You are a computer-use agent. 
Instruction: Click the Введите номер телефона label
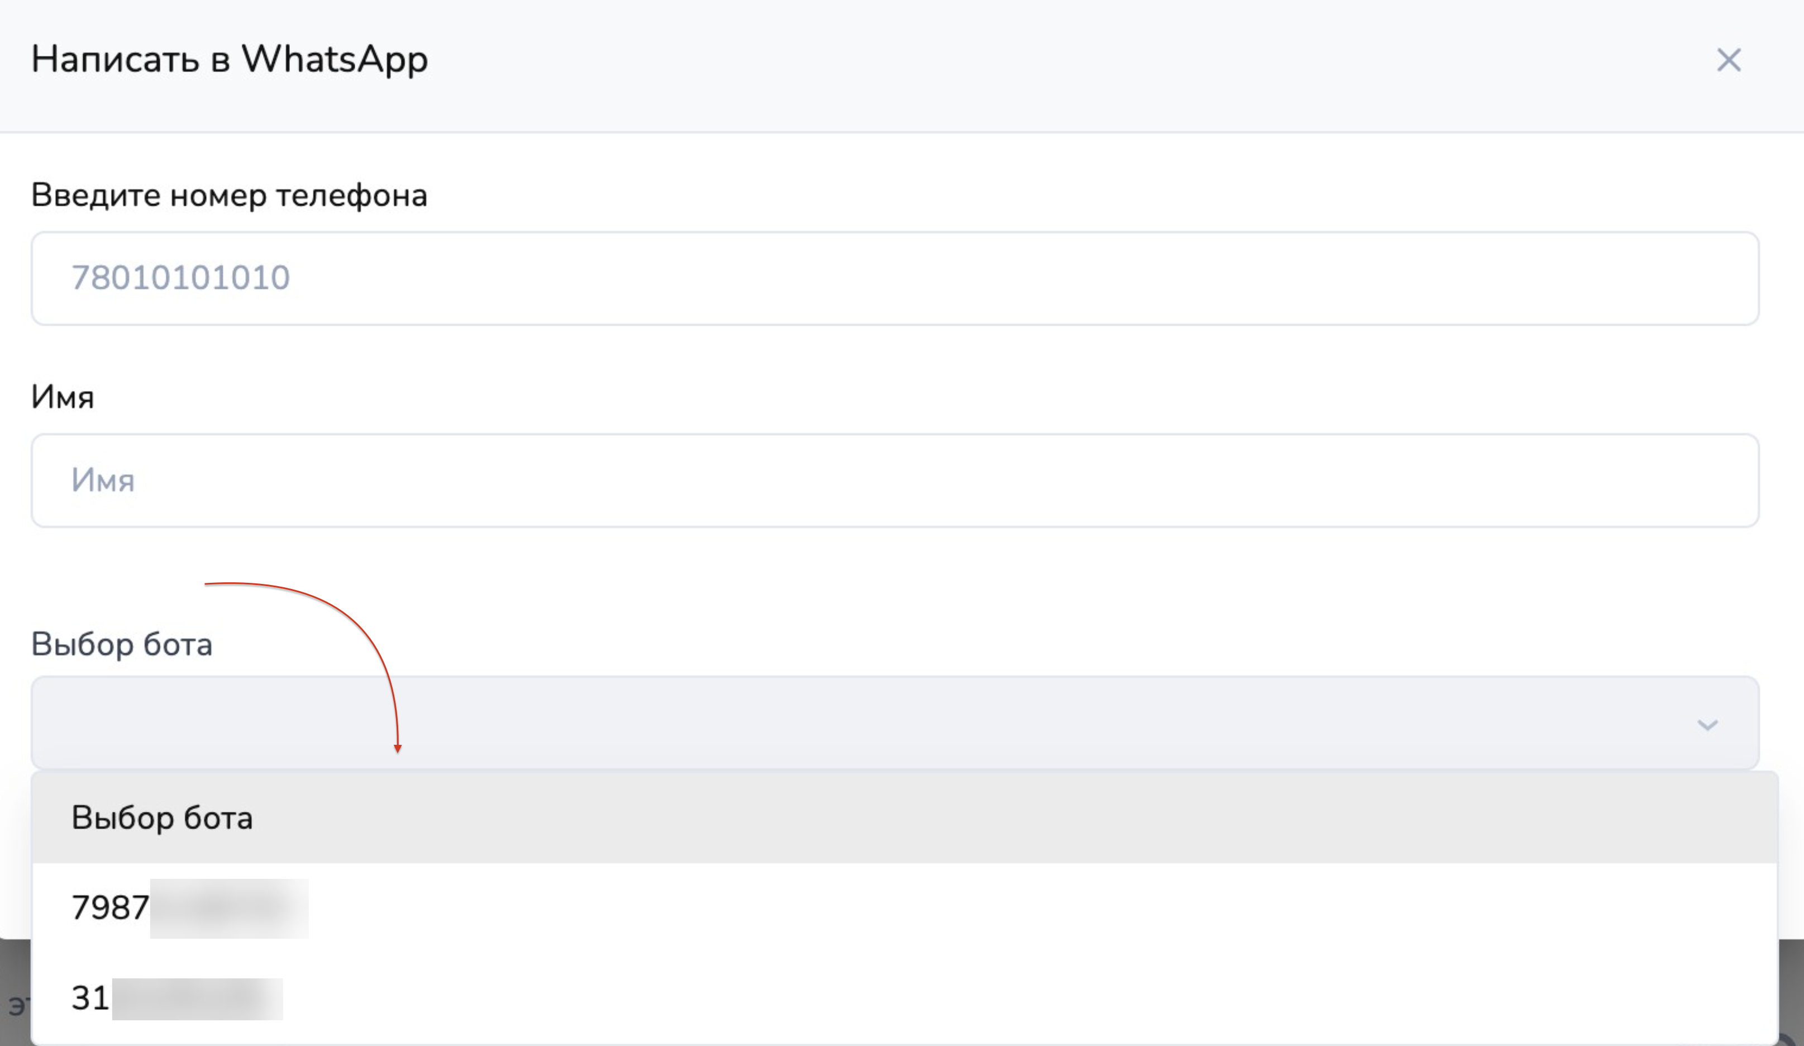coord(229,195)
